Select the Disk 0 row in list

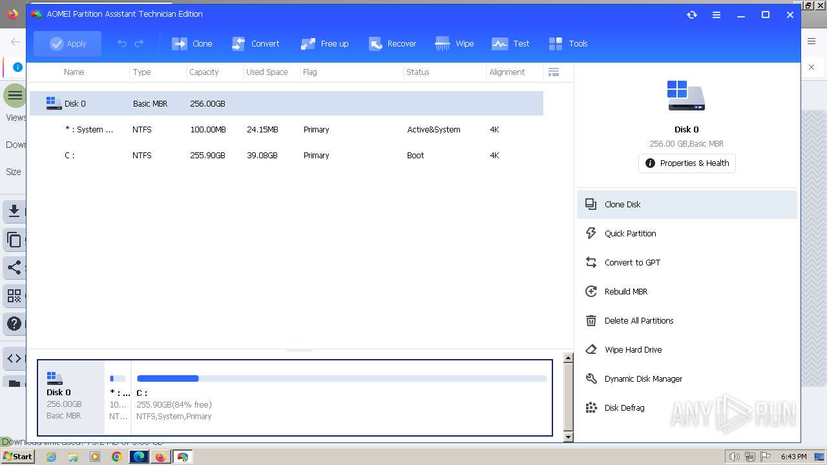[286, 103]
